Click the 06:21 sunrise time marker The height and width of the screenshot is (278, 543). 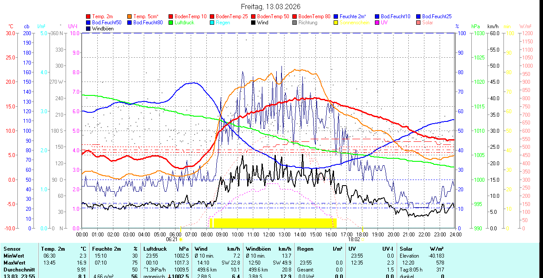[x=172, y=239]
